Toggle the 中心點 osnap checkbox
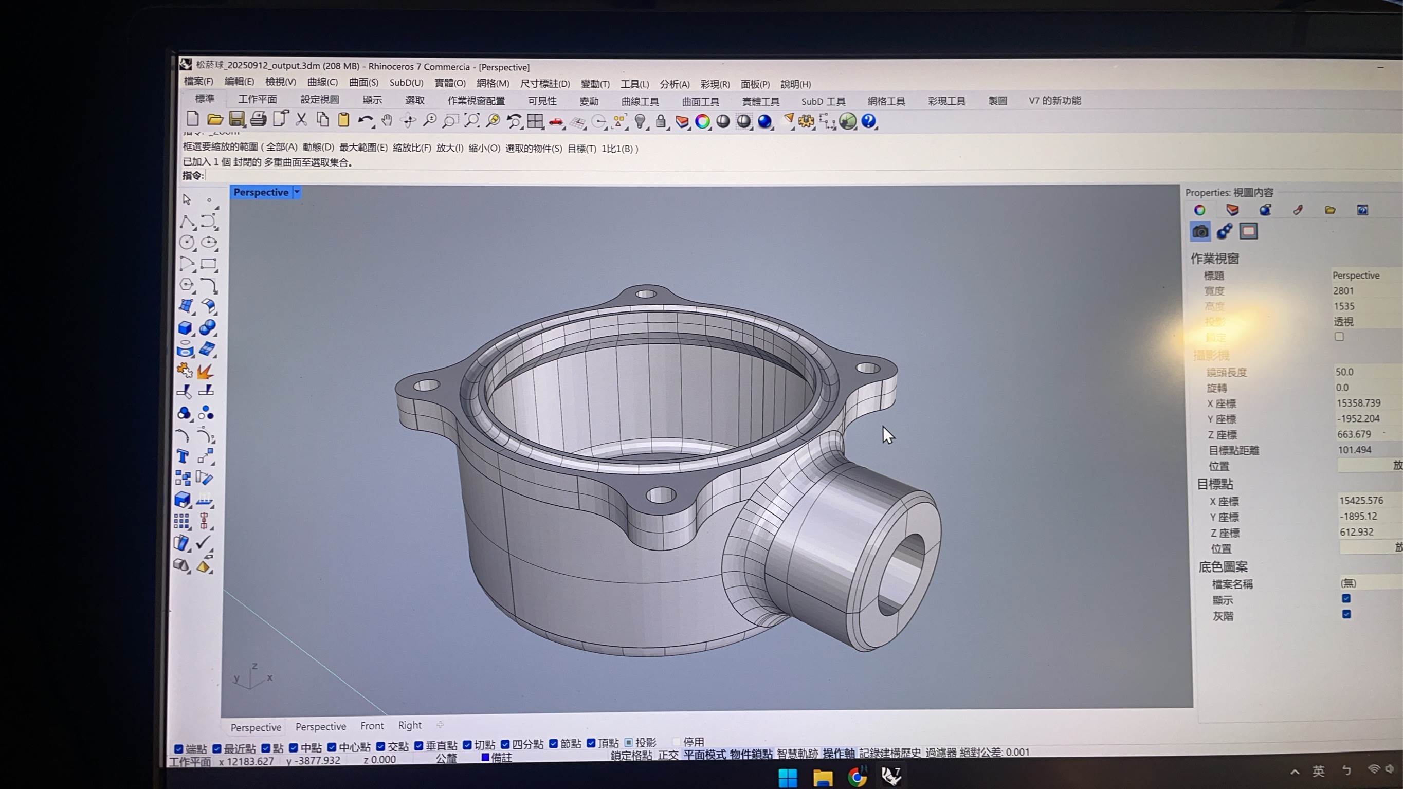1403x789 pixels. click(332, 747)
